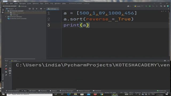Image resolution: width=171 pixels, height=96 pixels.
Task: Click Search Everywhere magnifier icon
Action: 161,6
